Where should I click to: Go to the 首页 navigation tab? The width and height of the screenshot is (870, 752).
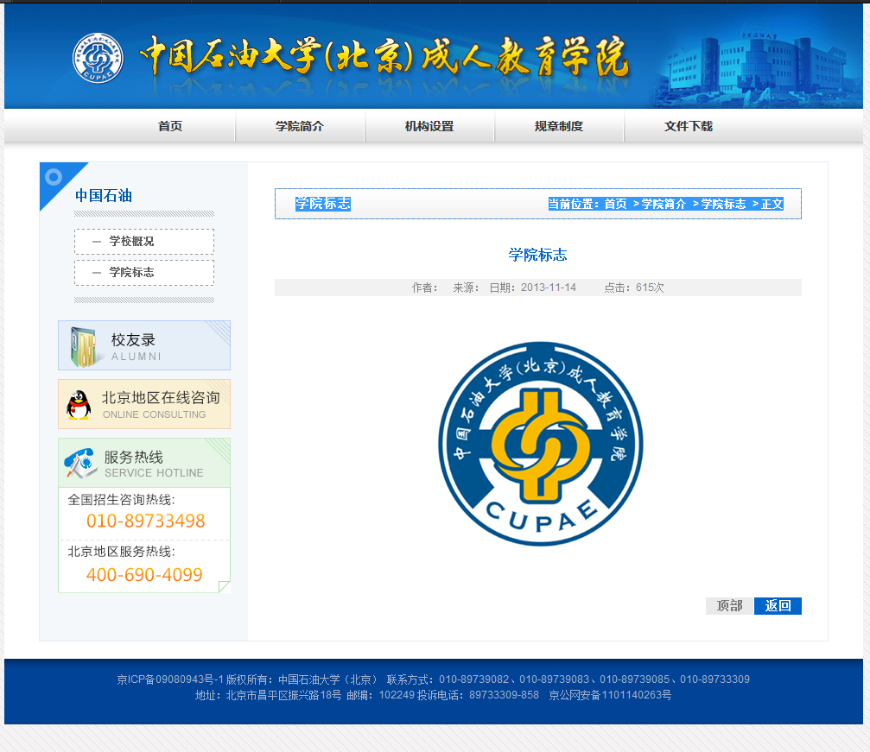[x=170, y=126]
